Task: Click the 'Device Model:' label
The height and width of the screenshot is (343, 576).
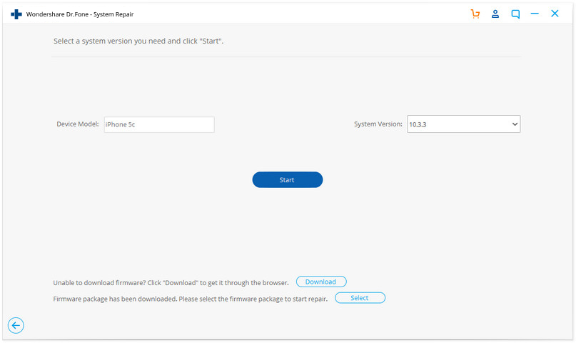Action: pyautogui.click(x=78, y=124)
